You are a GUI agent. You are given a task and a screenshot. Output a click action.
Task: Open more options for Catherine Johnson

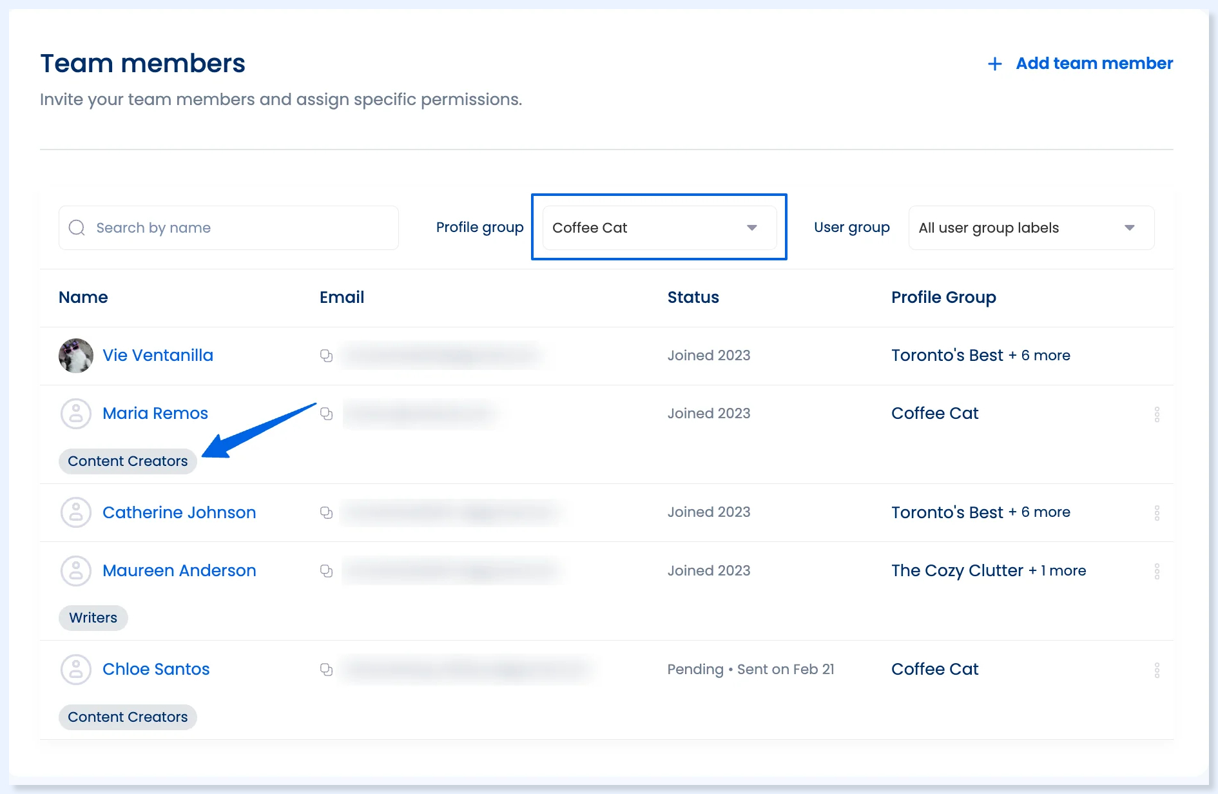click(1157, 513)
